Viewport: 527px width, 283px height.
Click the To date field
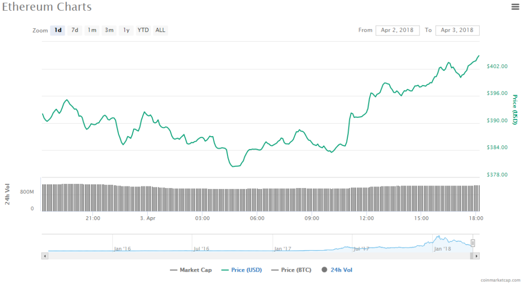[457, 30]
